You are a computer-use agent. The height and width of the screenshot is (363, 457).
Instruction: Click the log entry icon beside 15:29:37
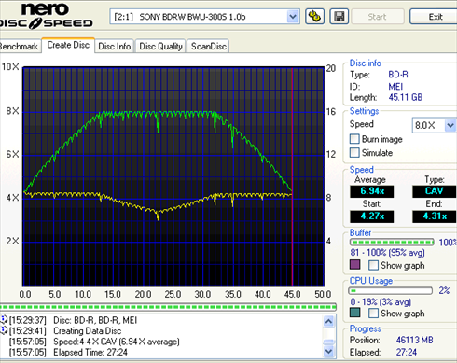(4, 319)
